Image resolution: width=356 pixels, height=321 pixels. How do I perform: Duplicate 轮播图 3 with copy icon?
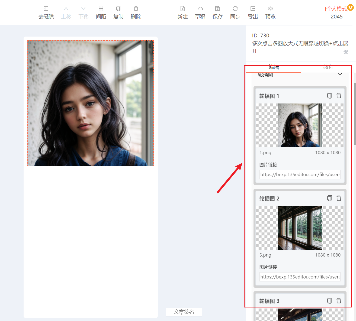pyautogui.click(x=329, y=301)
